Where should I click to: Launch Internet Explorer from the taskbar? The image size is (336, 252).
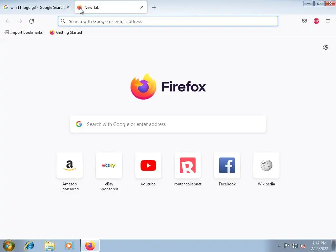click(29, 245)
